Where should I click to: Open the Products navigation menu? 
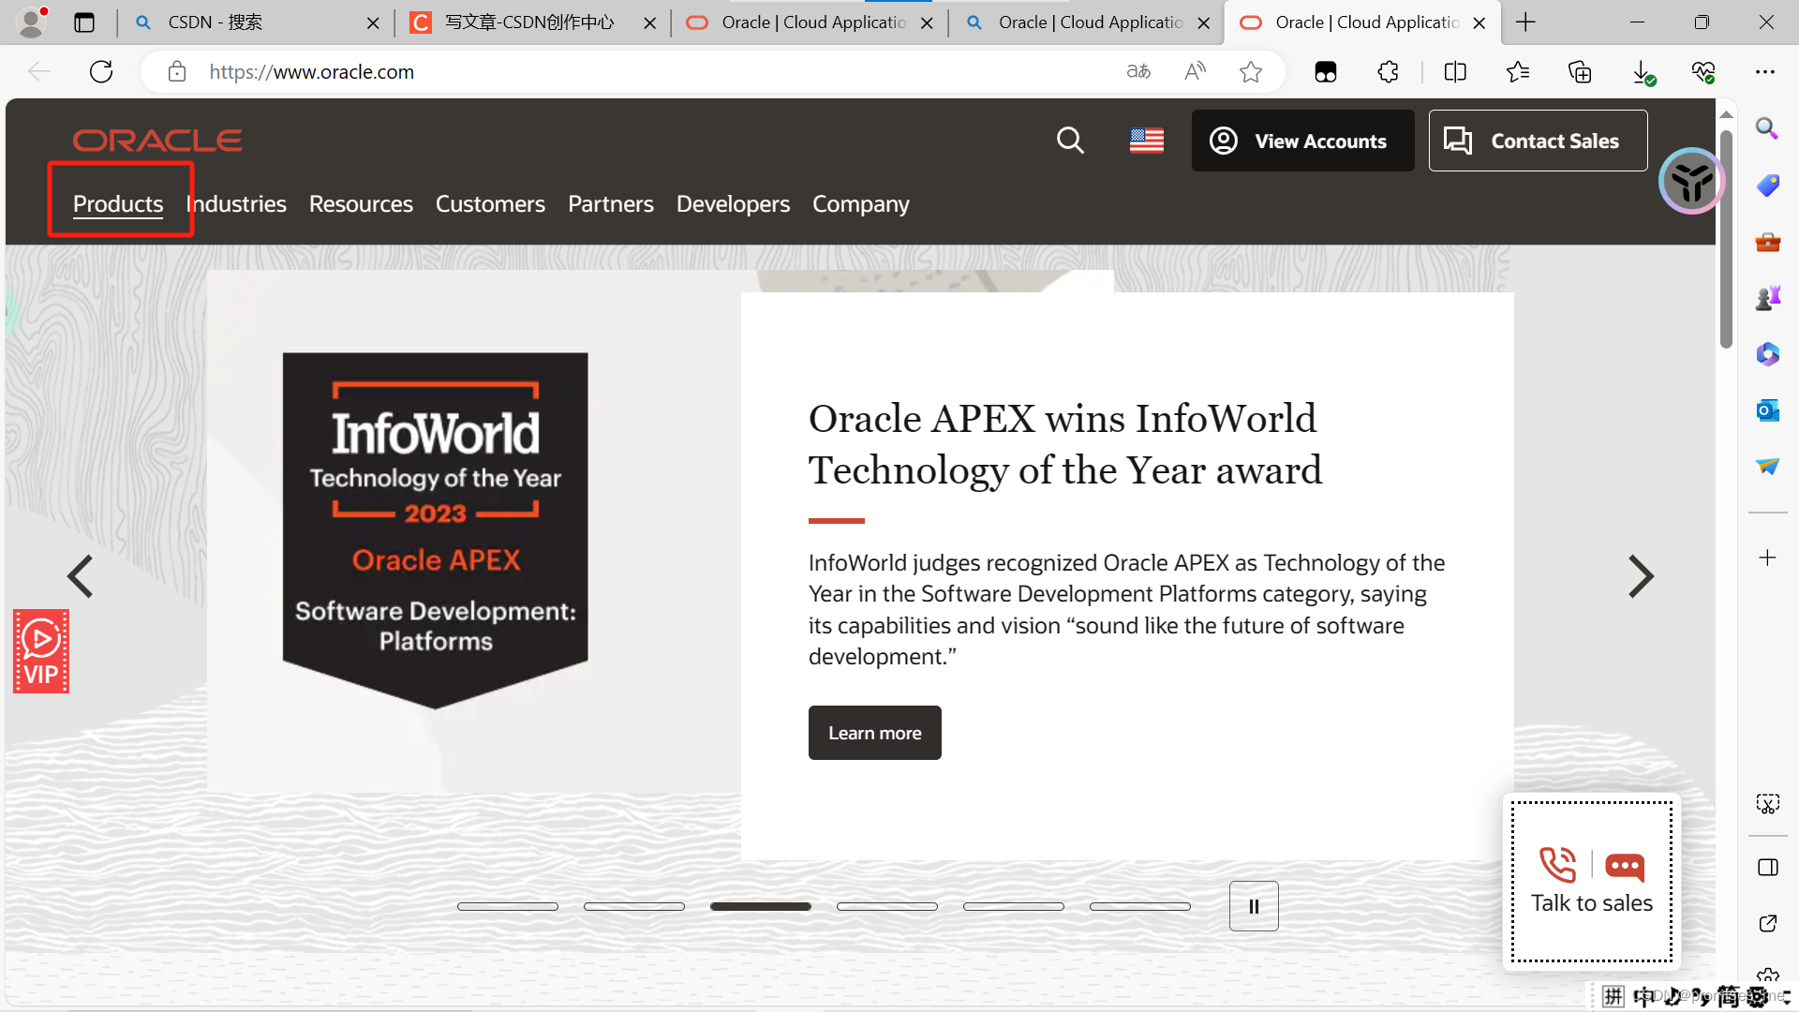[x=118, y=203]
